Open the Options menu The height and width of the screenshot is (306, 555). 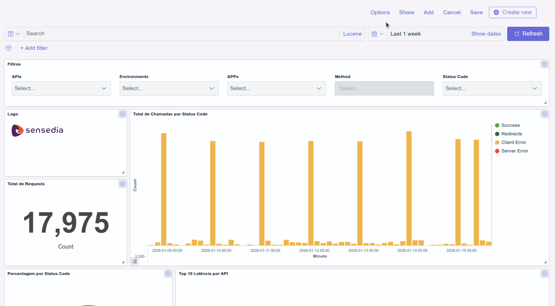(x=380, y=12)
